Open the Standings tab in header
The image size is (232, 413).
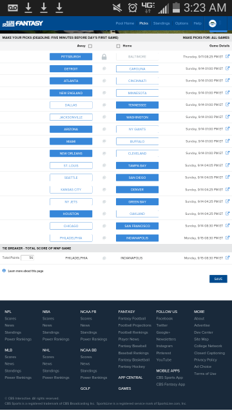pos(162,23)
